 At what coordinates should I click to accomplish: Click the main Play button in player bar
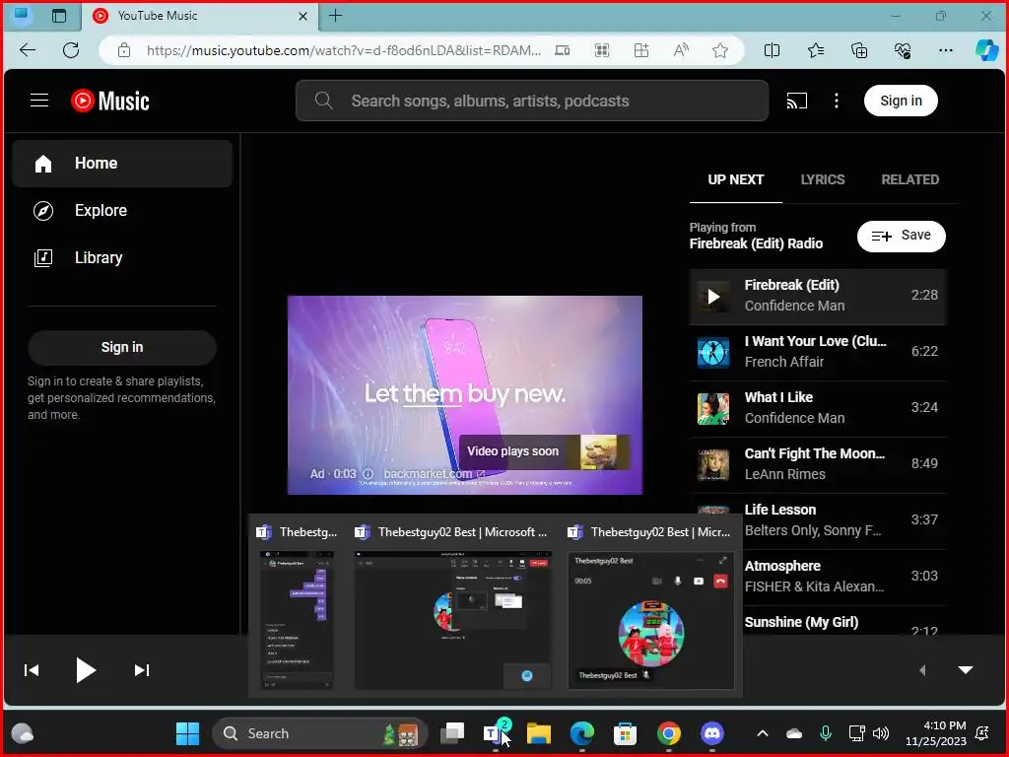pos(85,670)
